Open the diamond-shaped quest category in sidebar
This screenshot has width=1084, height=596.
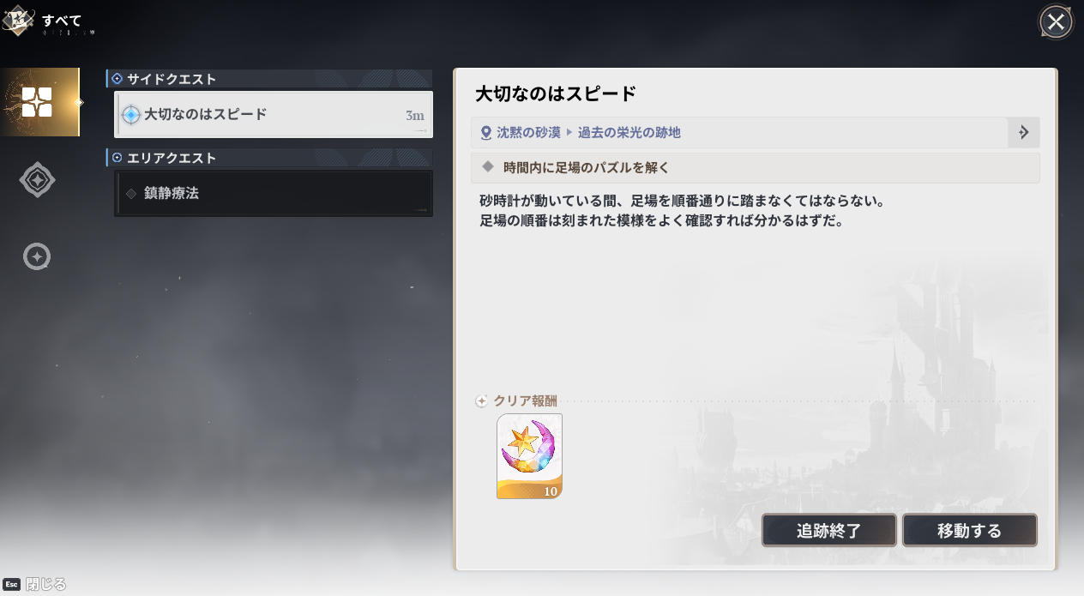(37, 180)
